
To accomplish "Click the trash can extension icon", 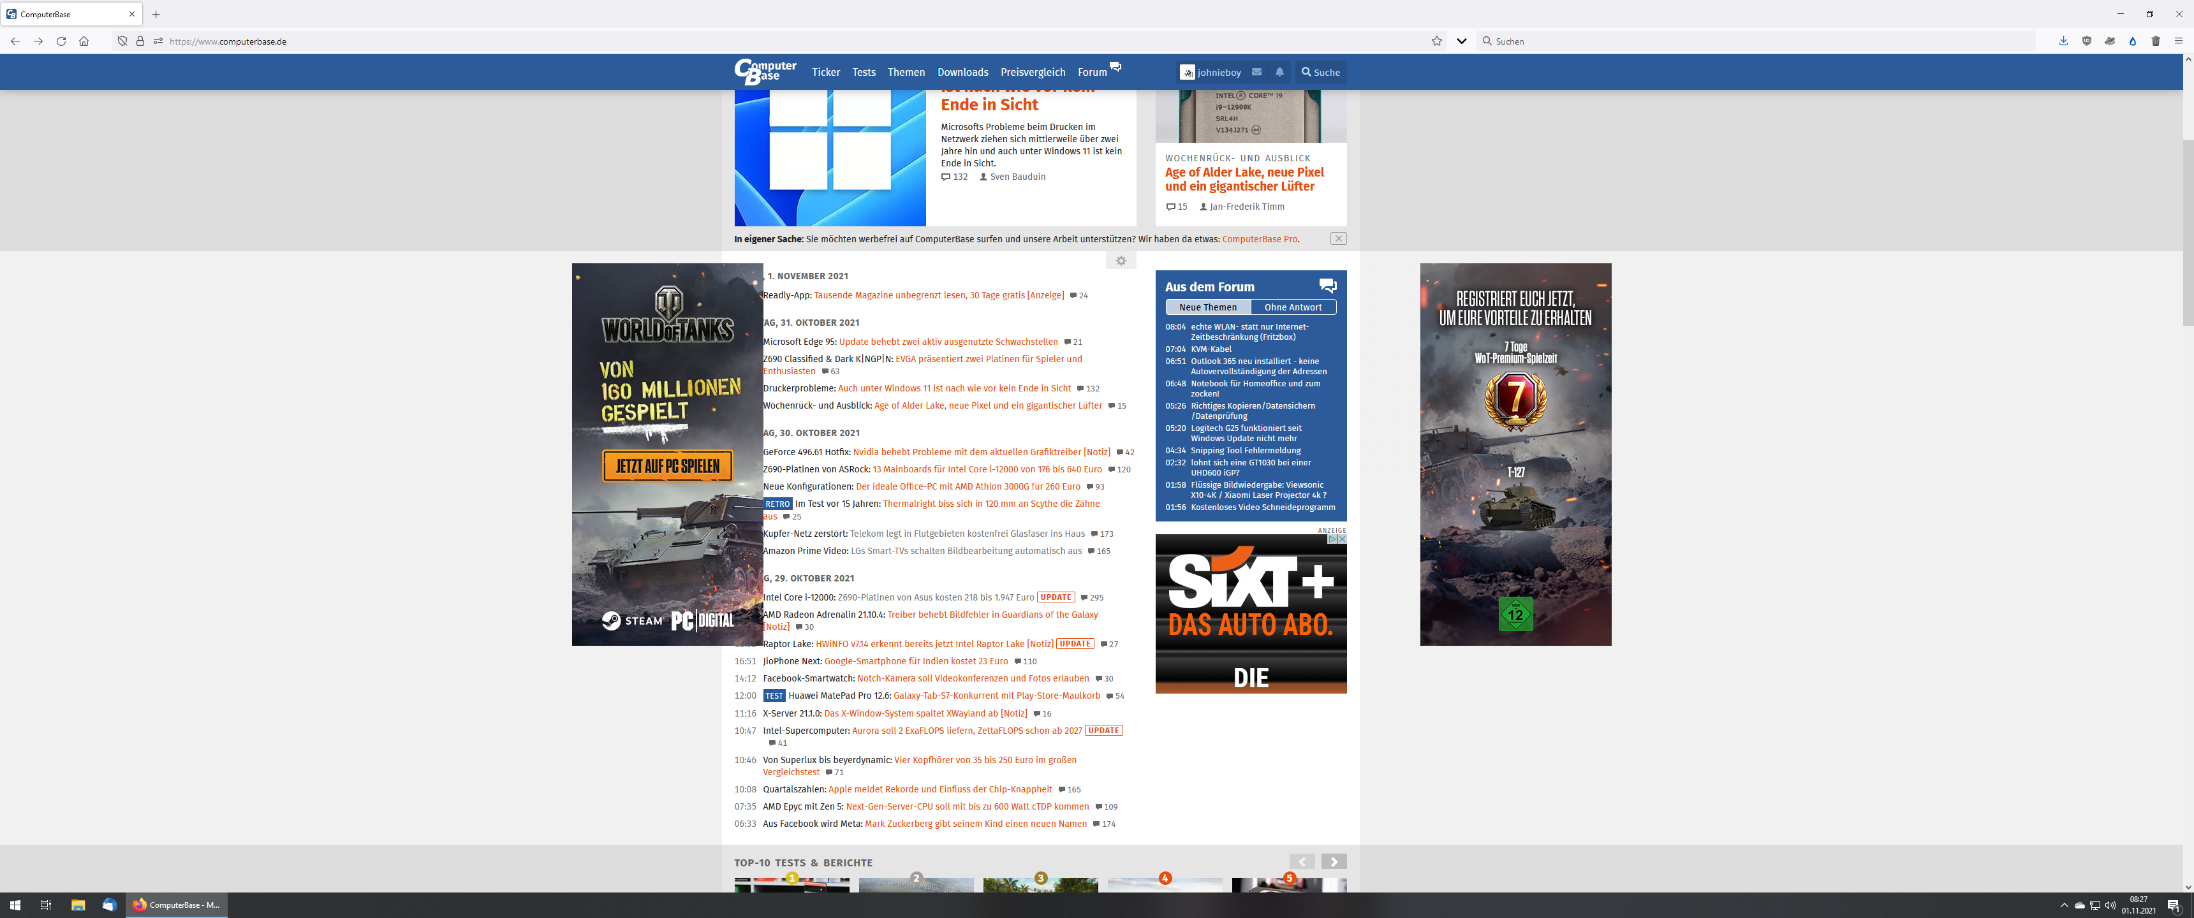I will [x=2156, y=41].
